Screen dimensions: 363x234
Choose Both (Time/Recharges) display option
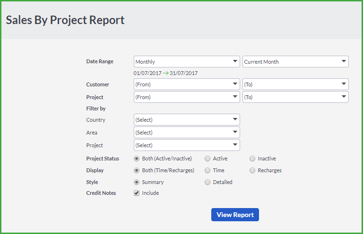coord(137,170)
